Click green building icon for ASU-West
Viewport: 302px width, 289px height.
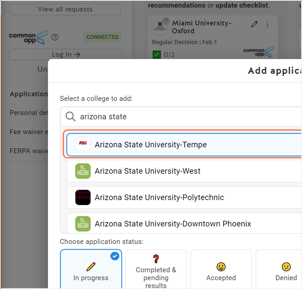coord(83,171)
